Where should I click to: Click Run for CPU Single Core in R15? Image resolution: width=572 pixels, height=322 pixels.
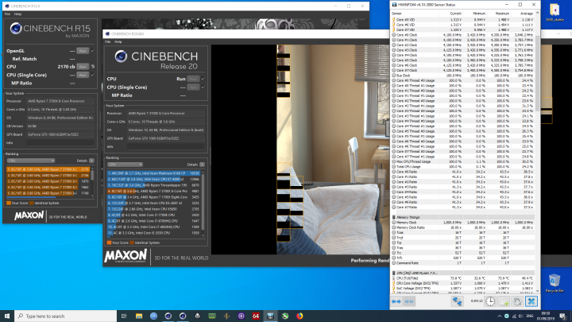click(x=83, y=75)
